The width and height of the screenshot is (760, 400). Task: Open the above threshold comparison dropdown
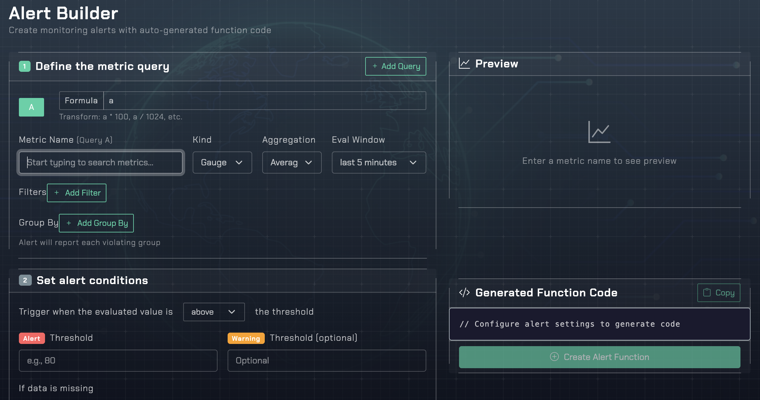click(214, 312)
